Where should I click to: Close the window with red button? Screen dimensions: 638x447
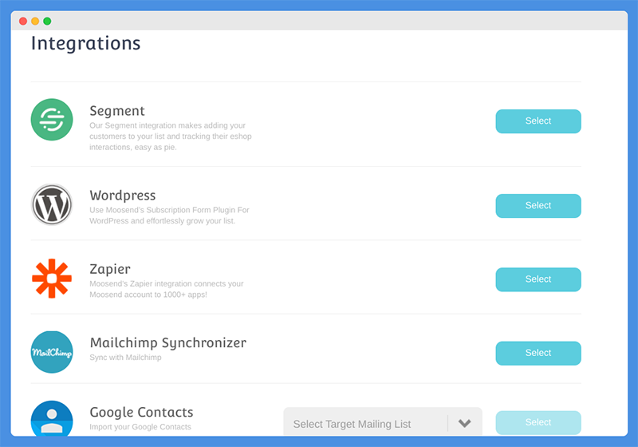[x=23, y=22]
